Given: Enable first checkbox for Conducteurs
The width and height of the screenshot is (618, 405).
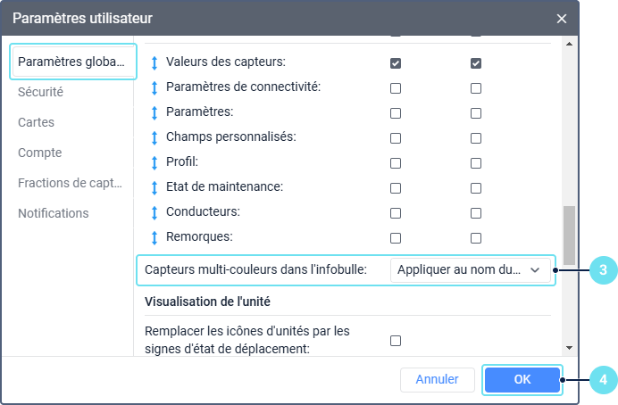Looking at the screenshot, I should [x=396, y=213].
